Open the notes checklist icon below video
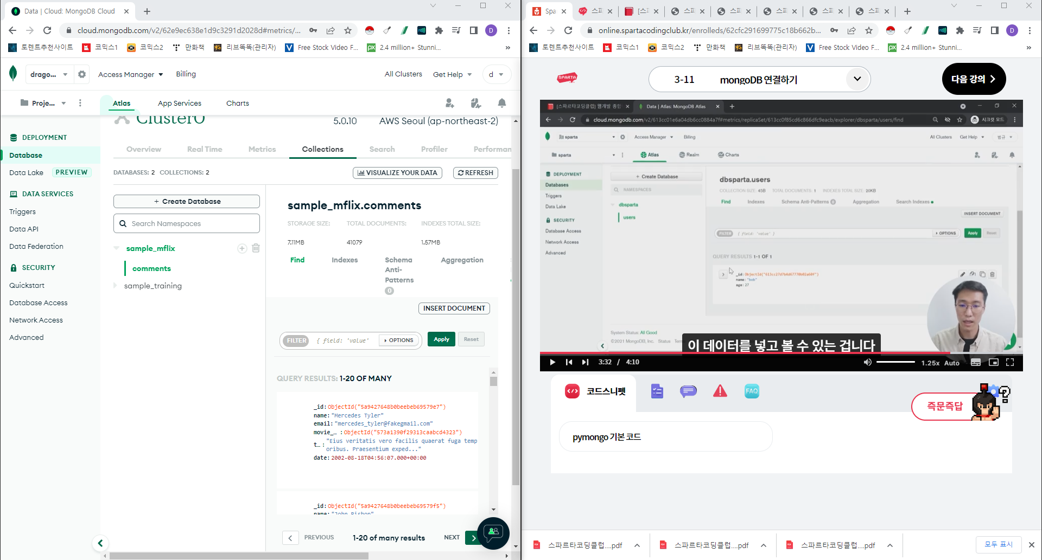The height and width of the screenshot is (560, 1042). coord(657,391)
